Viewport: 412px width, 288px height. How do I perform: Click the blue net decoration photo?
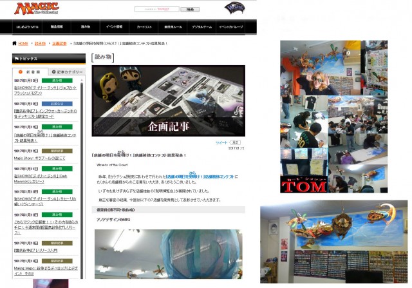point(169,254)
